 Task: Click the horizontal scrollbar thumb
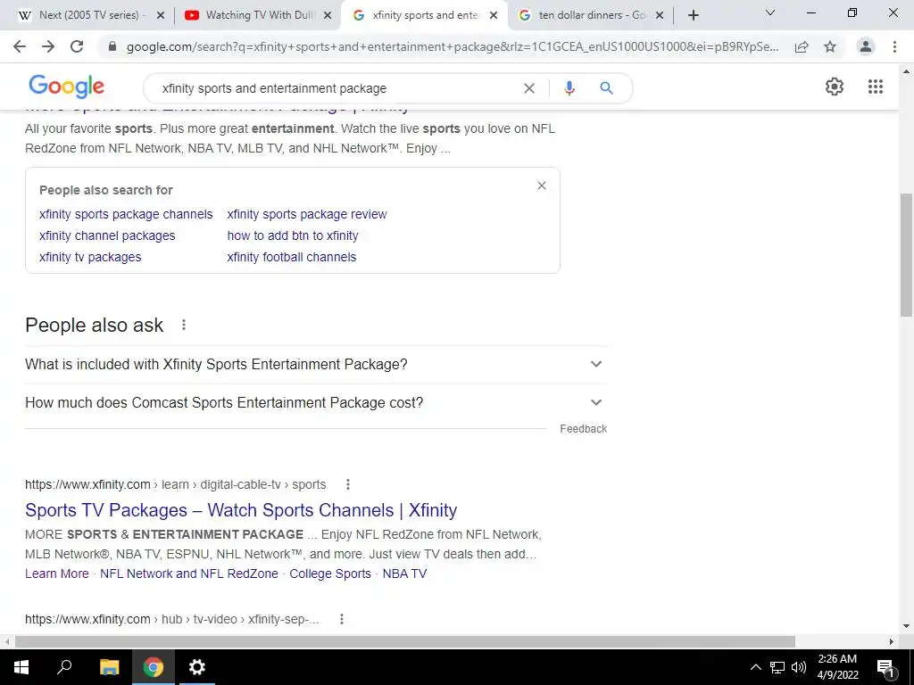[x=405, y=641]
